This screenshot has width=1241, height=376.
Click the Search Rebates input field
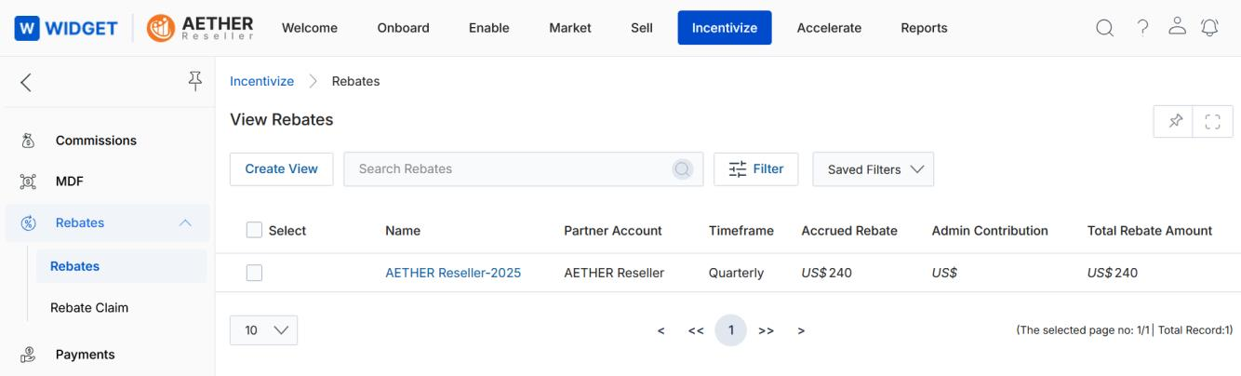click(x=524, y=169)
